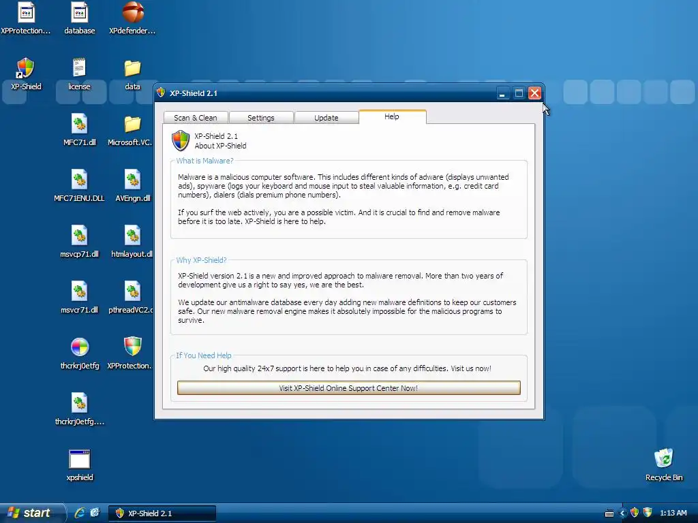Maximize the XP-Shield 2.1 window

519,93
